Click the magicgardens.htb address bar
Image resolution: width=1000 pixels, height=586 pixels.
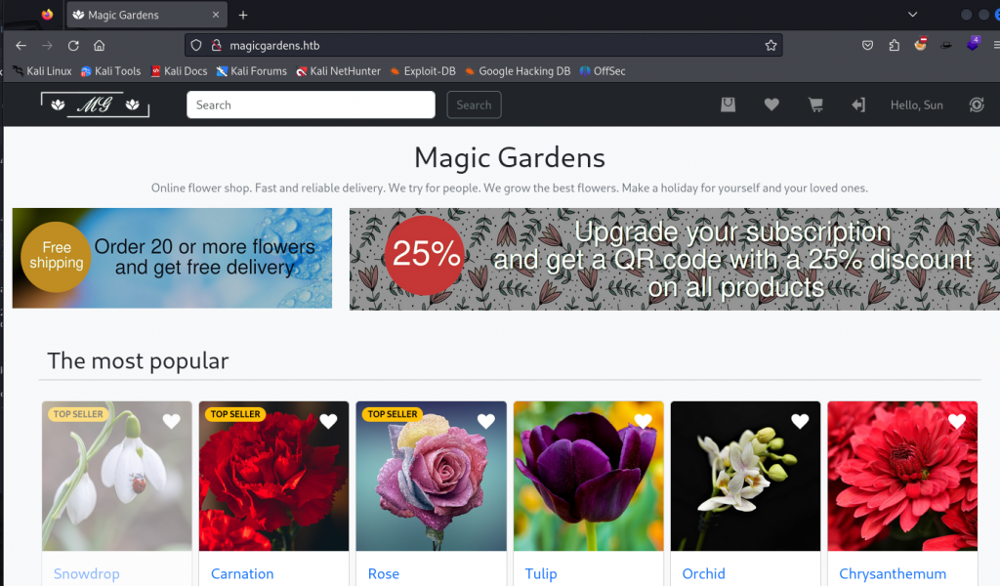coord(482,45)
